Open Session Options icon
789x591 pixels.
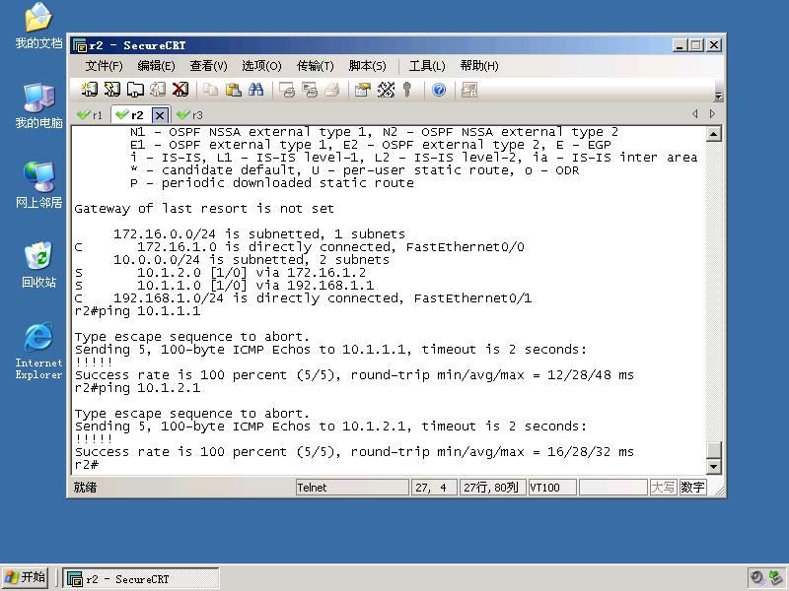362,90
